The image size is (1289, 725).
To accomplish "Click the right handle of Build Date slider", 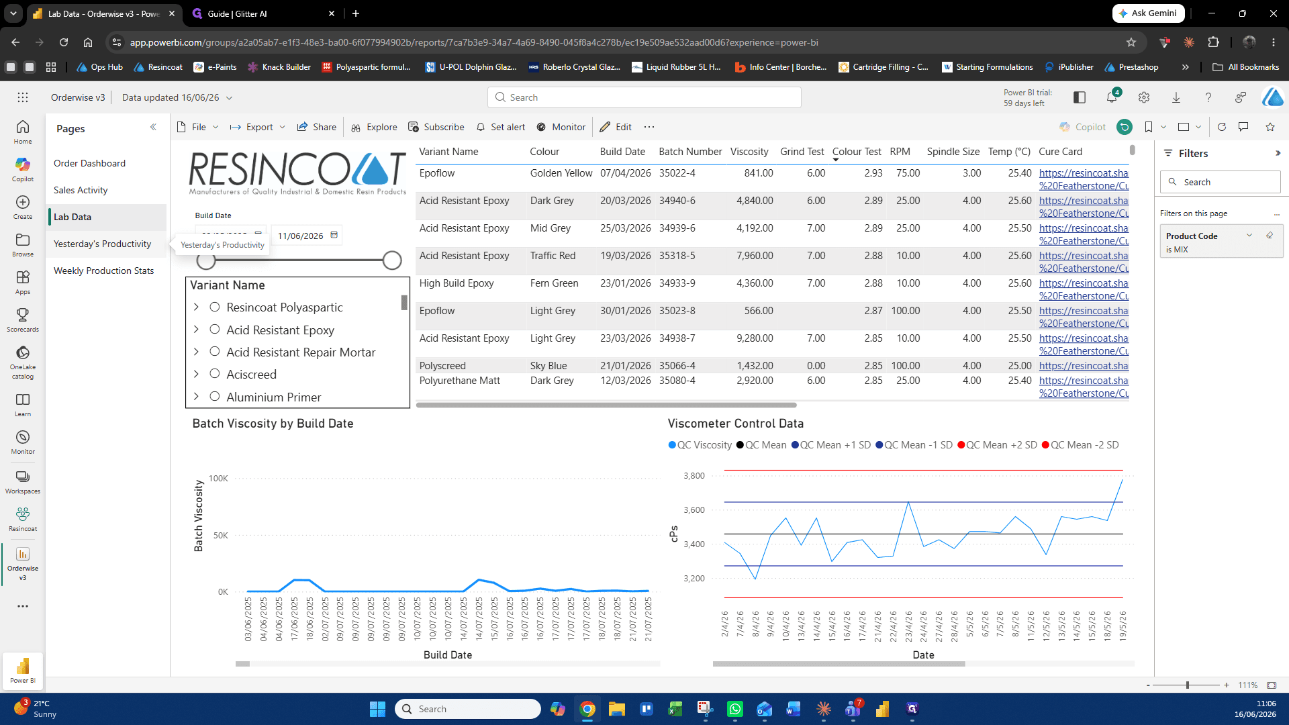I will (x=392, y=260).
